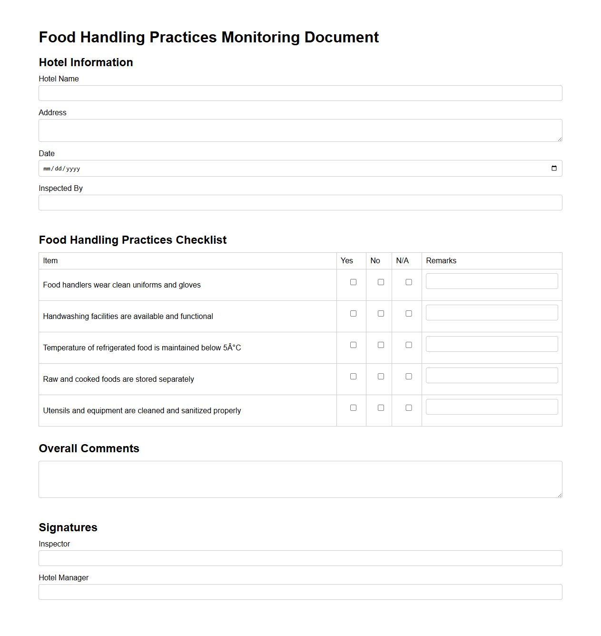Click Remarks box for raw and cooked foods

[x=492, y=375]
